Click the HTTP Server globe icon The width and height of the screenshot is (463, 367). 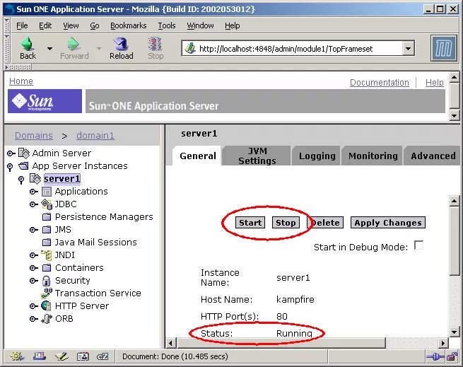coord(47,305)
